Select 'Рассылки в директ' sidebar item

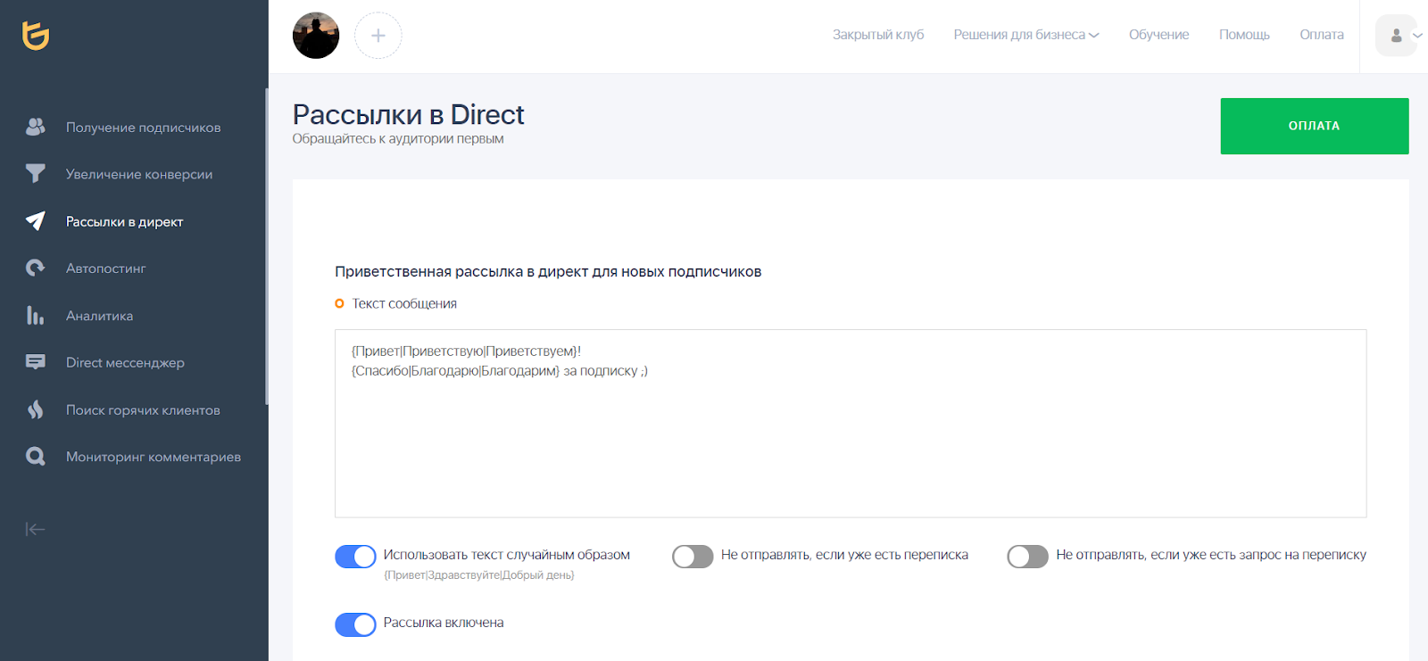(124, 221)
